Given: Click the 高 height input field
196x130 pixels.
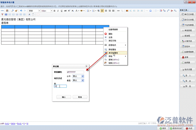Looking at the screenshot, I should pos(60,86).
